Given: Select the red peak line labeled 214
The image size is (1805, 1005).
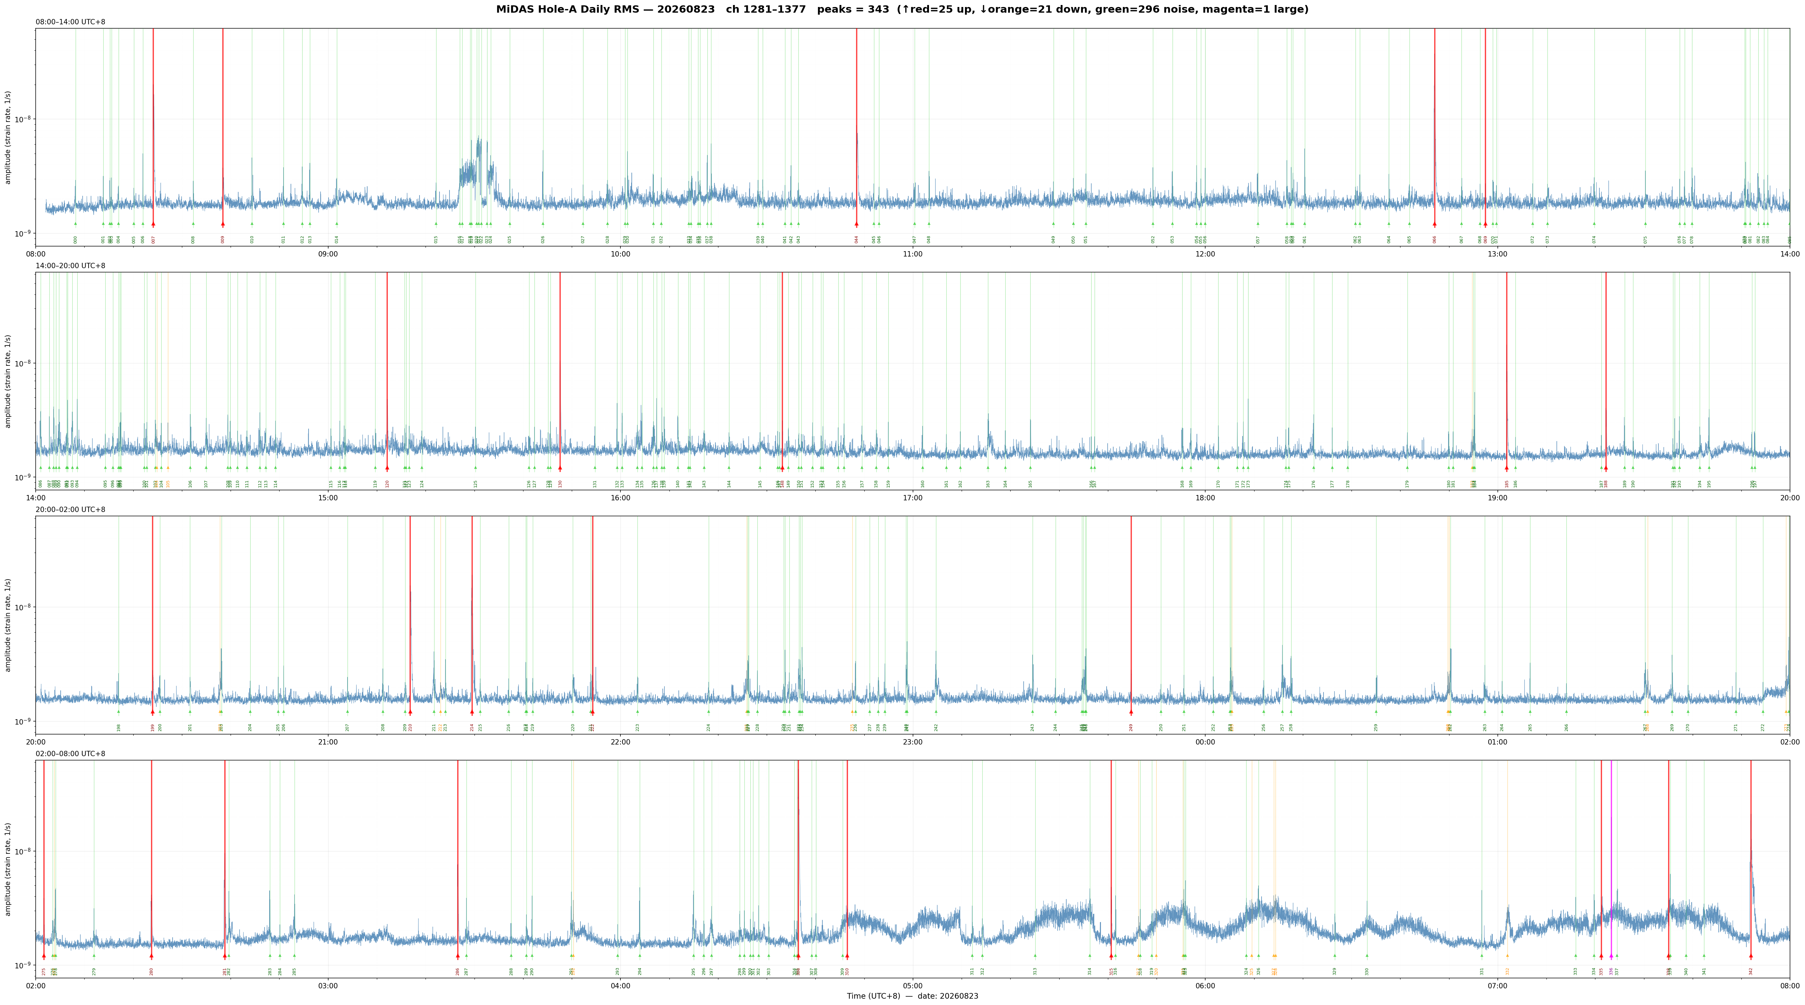Looking at the screenshot, I should pos(471,614).
